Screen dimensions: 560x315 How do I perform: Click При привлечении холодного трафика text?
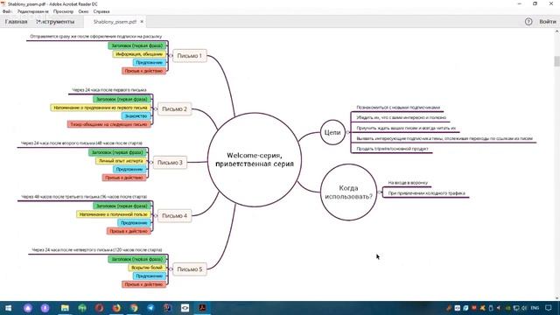tap(426, 193)
